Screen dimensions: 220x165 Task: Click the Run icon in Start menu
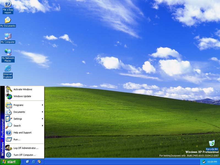[x=9, y=139]
